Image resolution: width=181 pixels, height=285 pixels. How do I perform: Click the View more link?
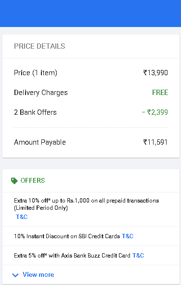pos(38,274)
